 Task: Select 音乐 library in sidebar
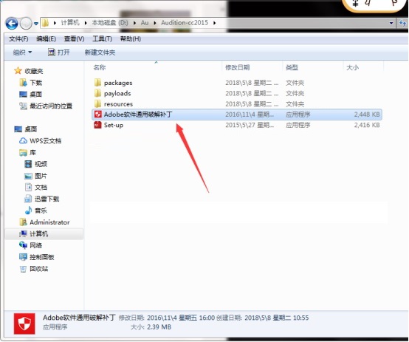click(35, 211)
